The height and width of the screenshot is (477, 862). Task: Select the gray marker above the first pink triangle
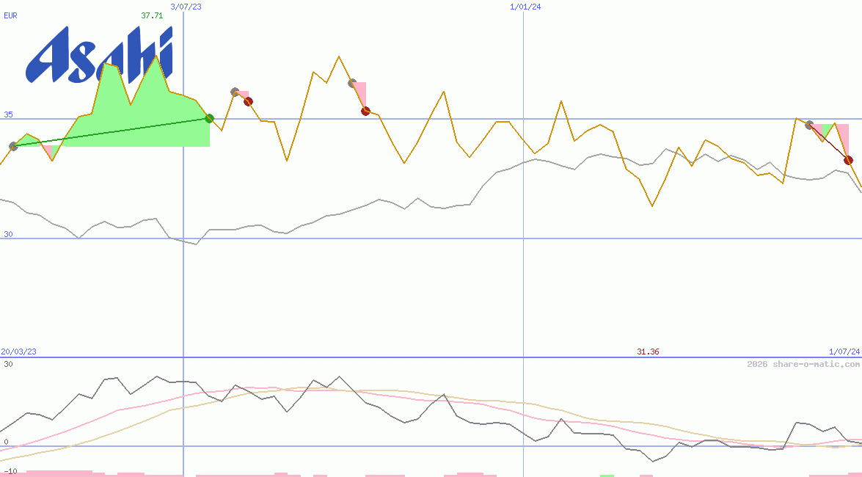pos(234,92)
